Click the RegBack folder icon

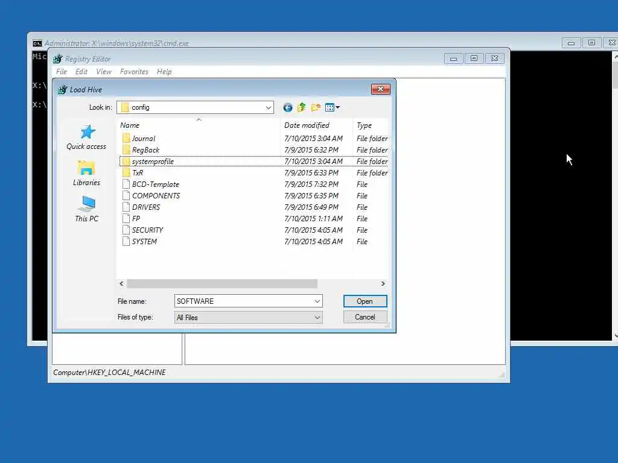click(x=126, y=150)
